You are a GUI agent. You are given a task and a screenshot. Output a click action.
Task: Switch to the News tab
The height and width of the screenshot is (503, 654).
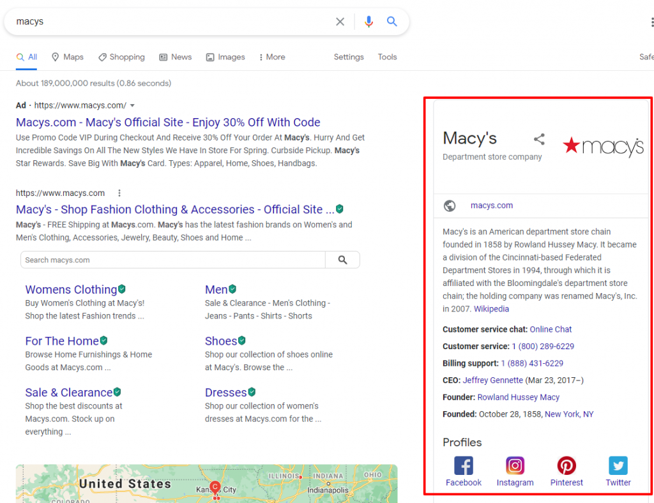click(176, 57)
